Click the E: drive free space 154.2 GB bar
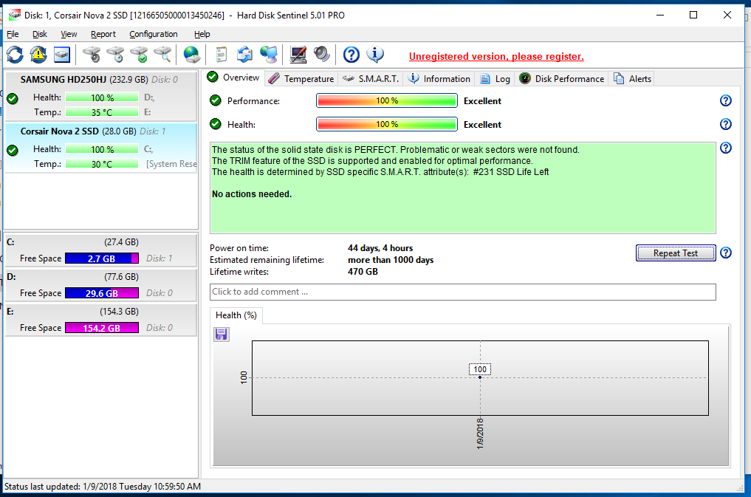751x497 pixels. pyautogui.click(x=102, y=328)
